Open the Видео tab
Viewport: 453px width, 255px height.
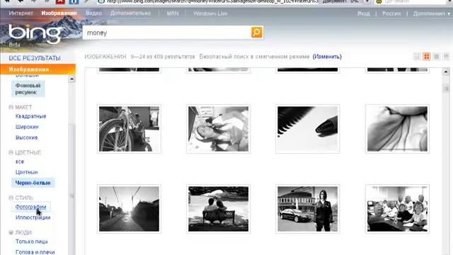point(93,13)
